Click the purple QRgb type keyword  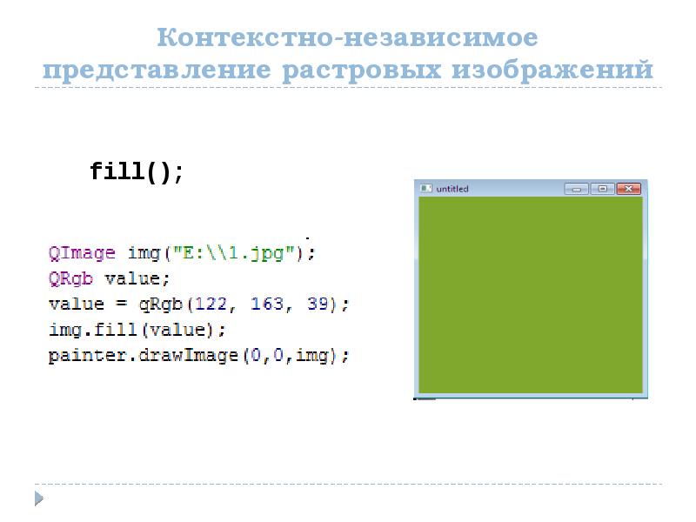[70, 278]
